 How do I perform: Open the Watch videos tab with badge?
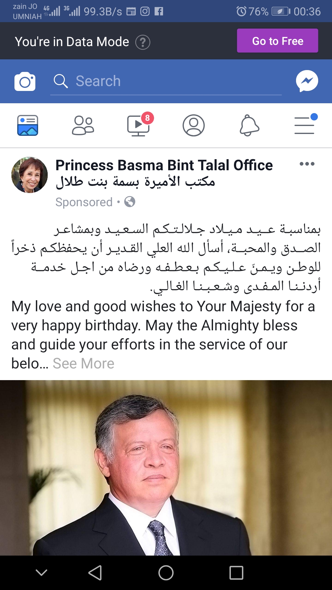pyautogui.click(x=139, y=125)
